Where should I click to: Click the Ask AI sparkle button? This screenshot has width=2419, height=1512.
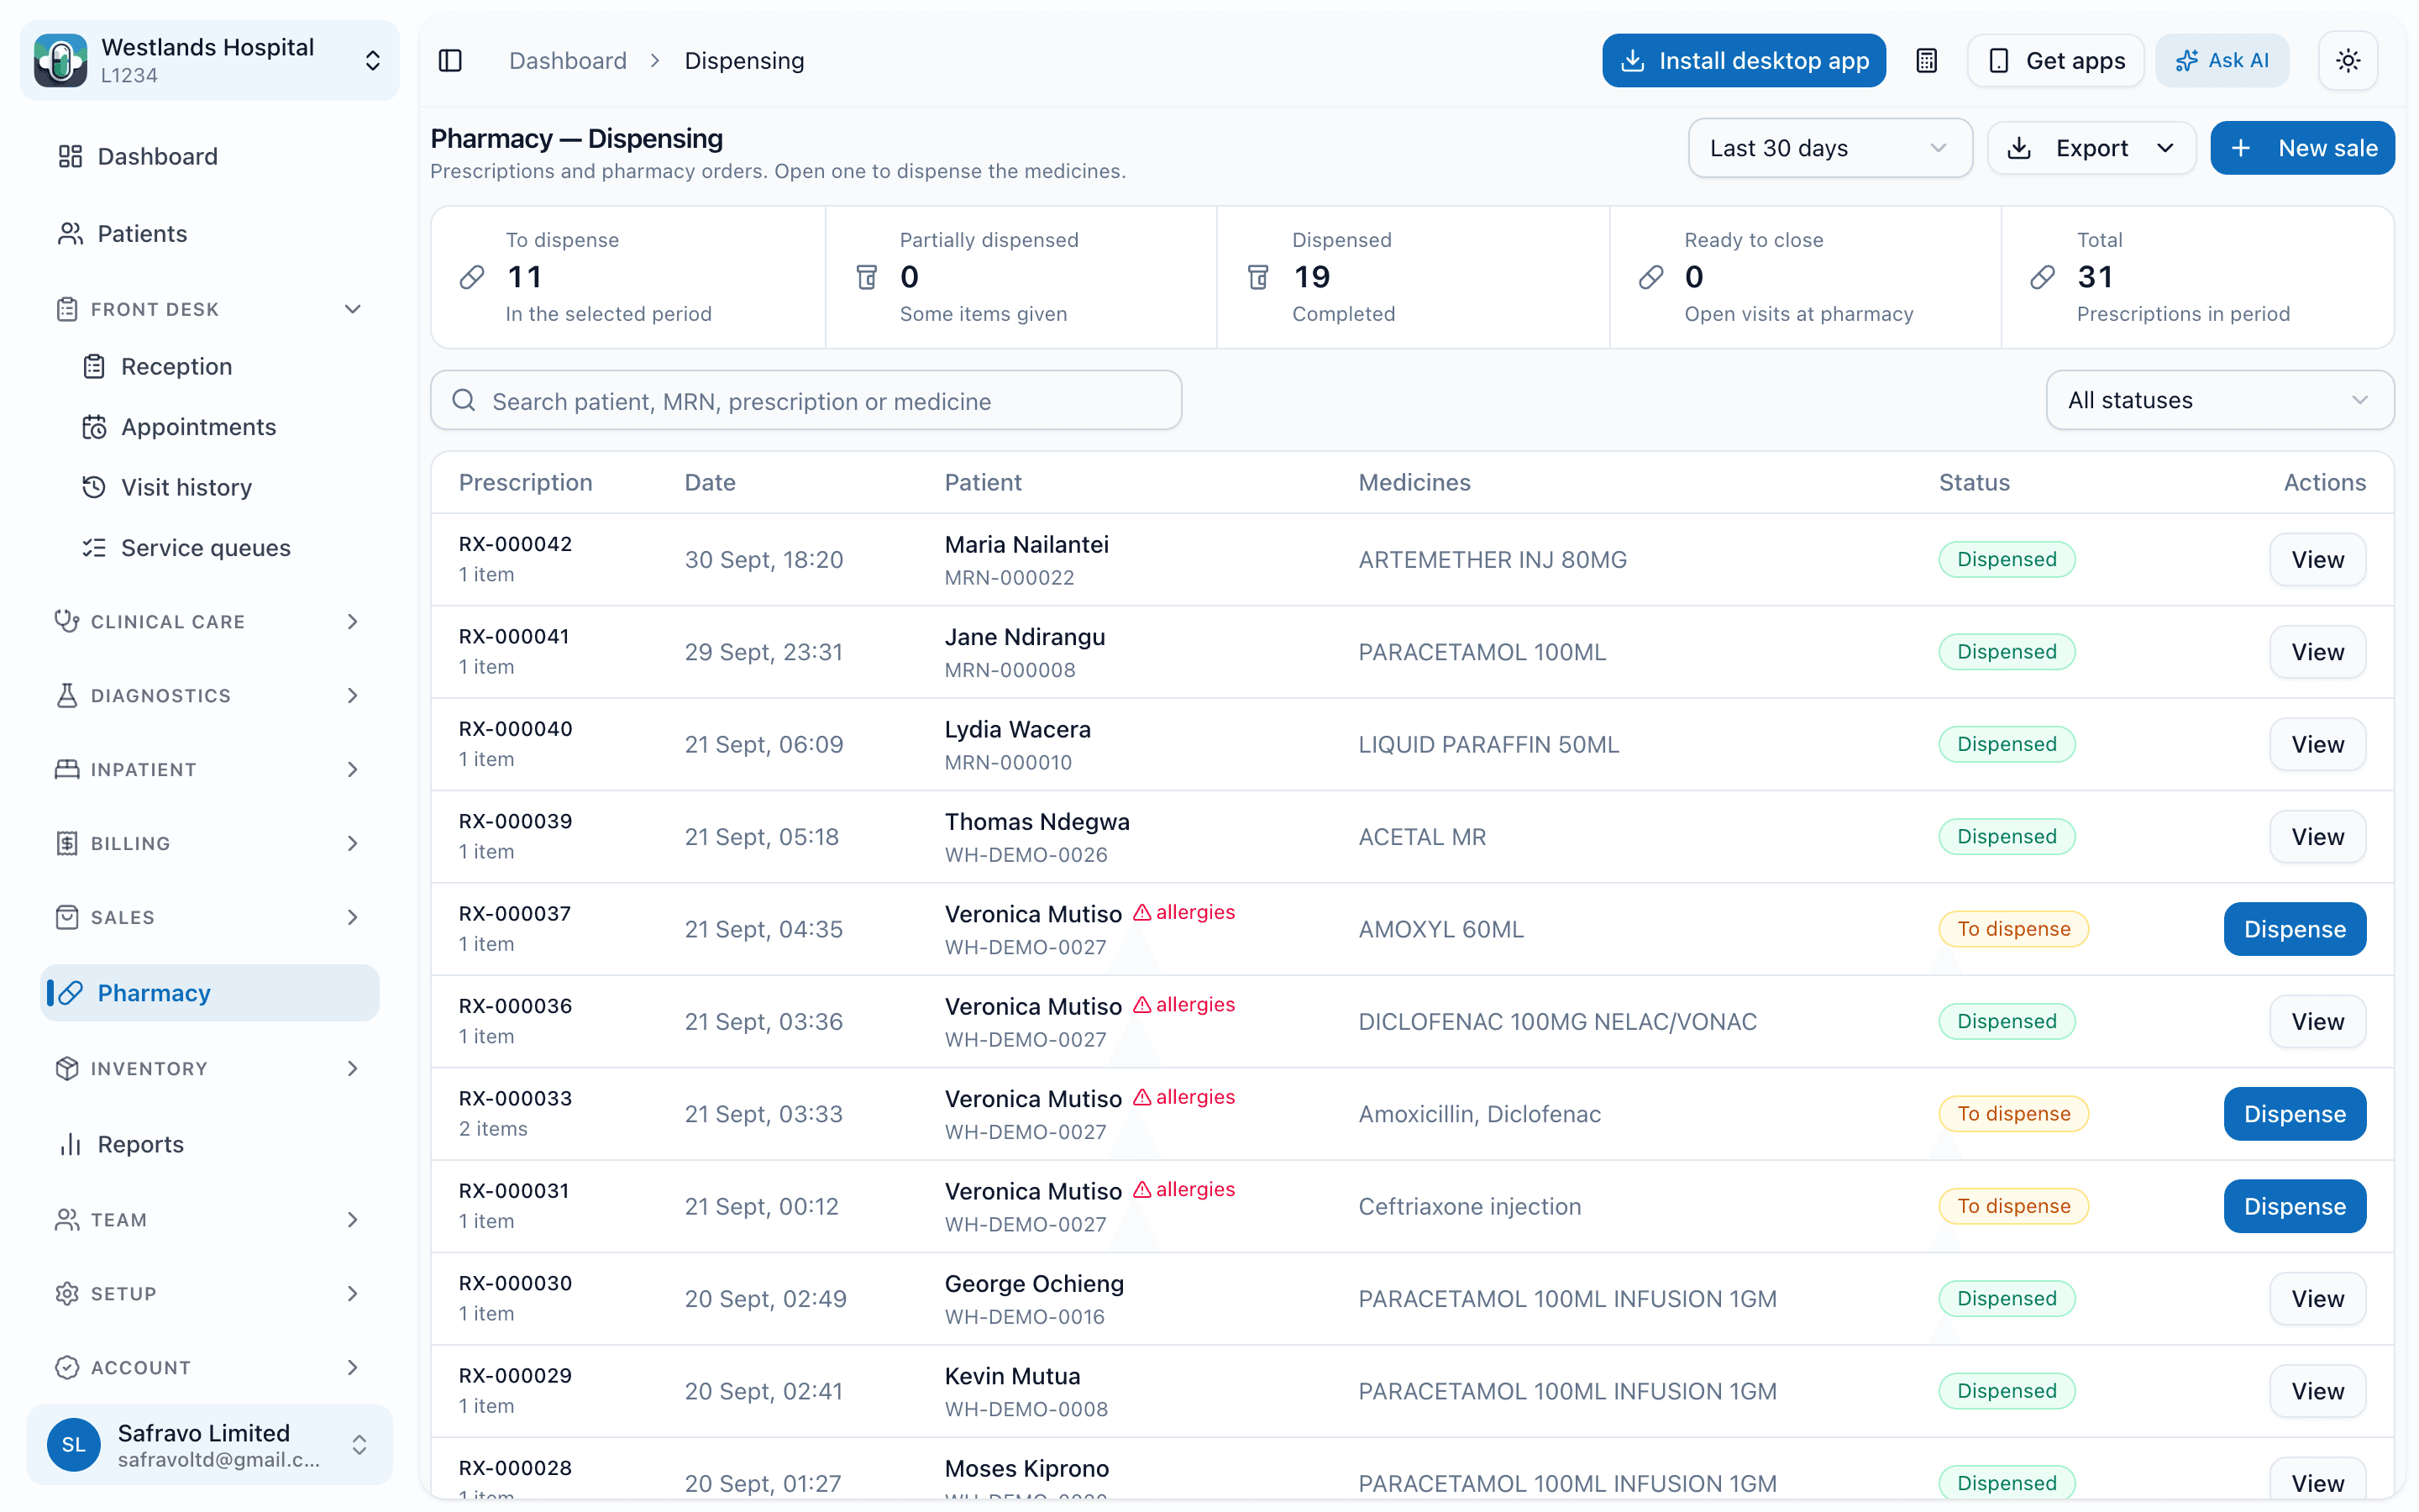click(x=2222, y=61)
